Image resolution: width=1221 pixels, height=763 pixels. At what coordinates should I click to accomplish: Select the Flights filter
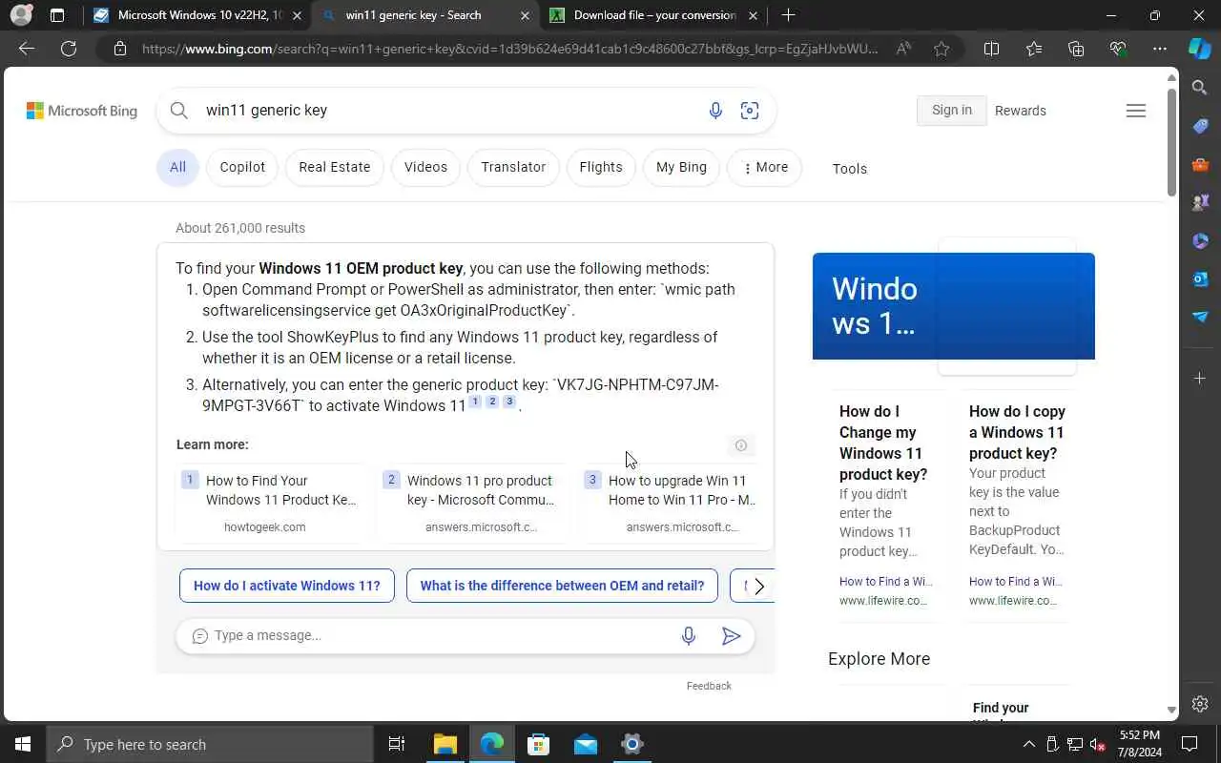click(601, 167)
